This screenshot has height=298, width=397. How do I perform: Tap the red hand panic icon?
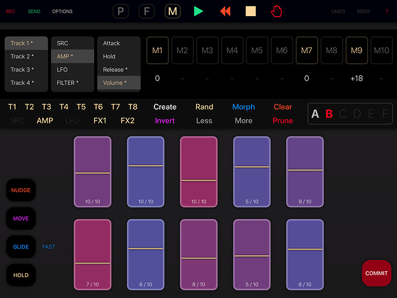click(x=276, y=11)
